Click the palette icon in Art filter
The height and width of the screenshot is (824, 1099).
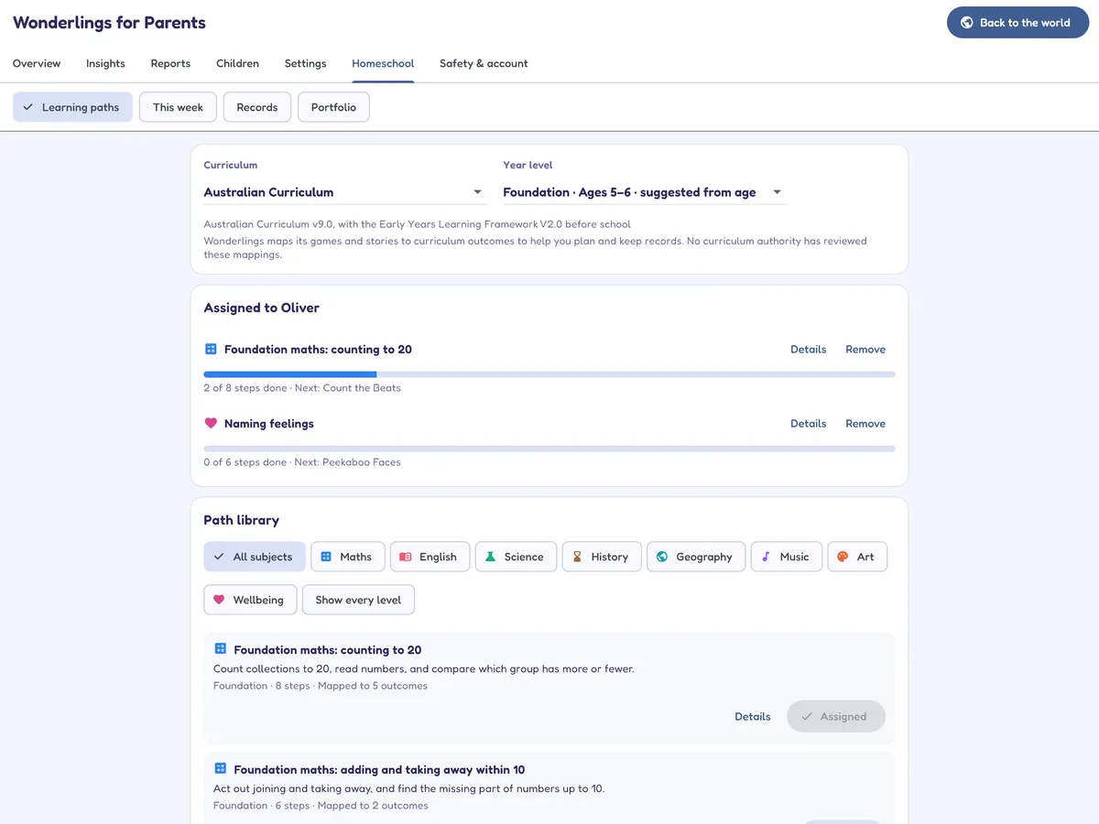(x=843, y=557)
